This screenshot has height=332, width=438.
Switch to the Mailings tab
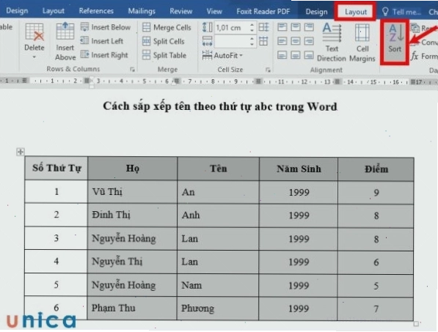[142, 11]
